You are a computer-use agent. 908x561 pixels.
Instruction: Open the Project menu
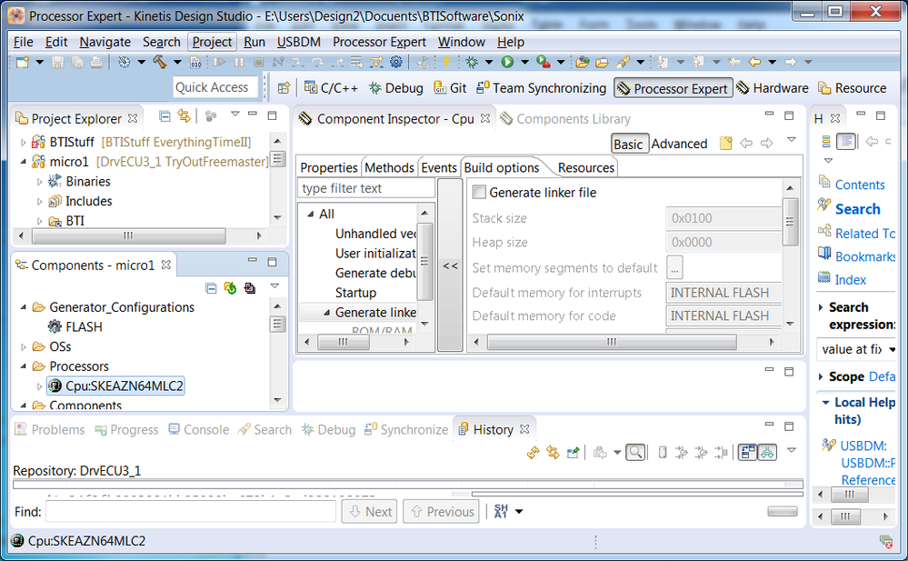pos(212,42)
